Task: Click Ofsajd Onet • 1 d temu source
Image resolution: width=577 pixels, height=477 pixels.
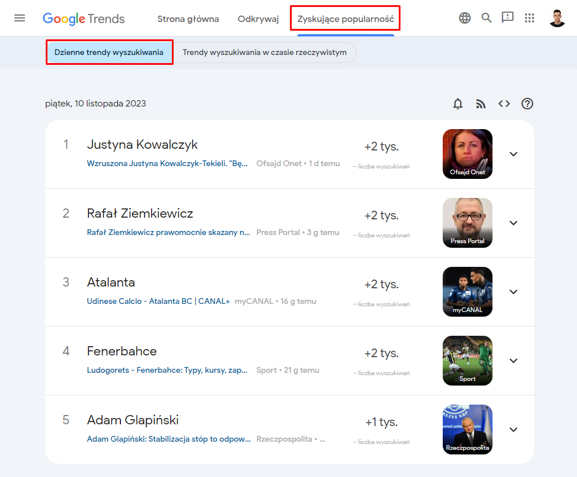Action: tap(298, 163)
